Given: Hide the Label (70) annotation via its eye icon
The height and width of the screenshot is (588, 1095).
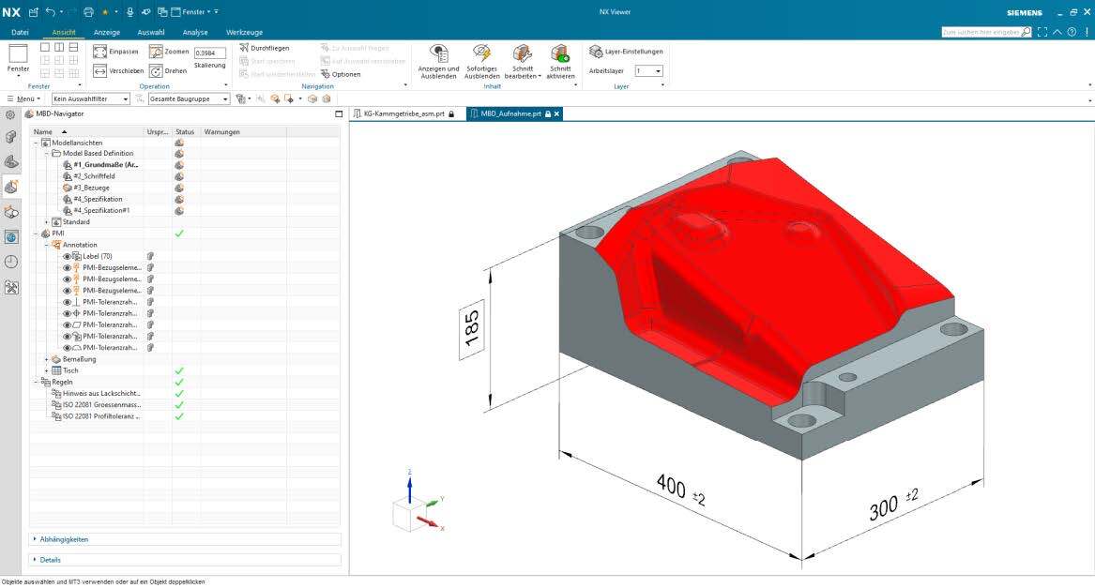Looking at the screenshot, I should (x=67, y=255).
